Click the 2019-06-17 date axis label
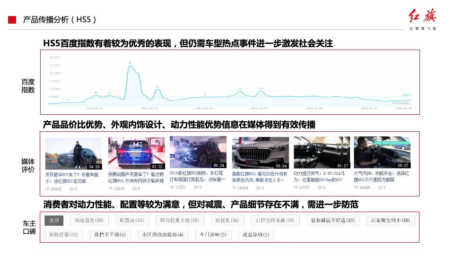 tap(149, 108)
